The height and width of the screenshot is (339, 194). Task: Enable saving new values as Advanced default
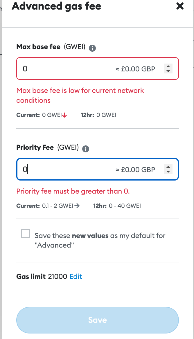click(25, 233)
